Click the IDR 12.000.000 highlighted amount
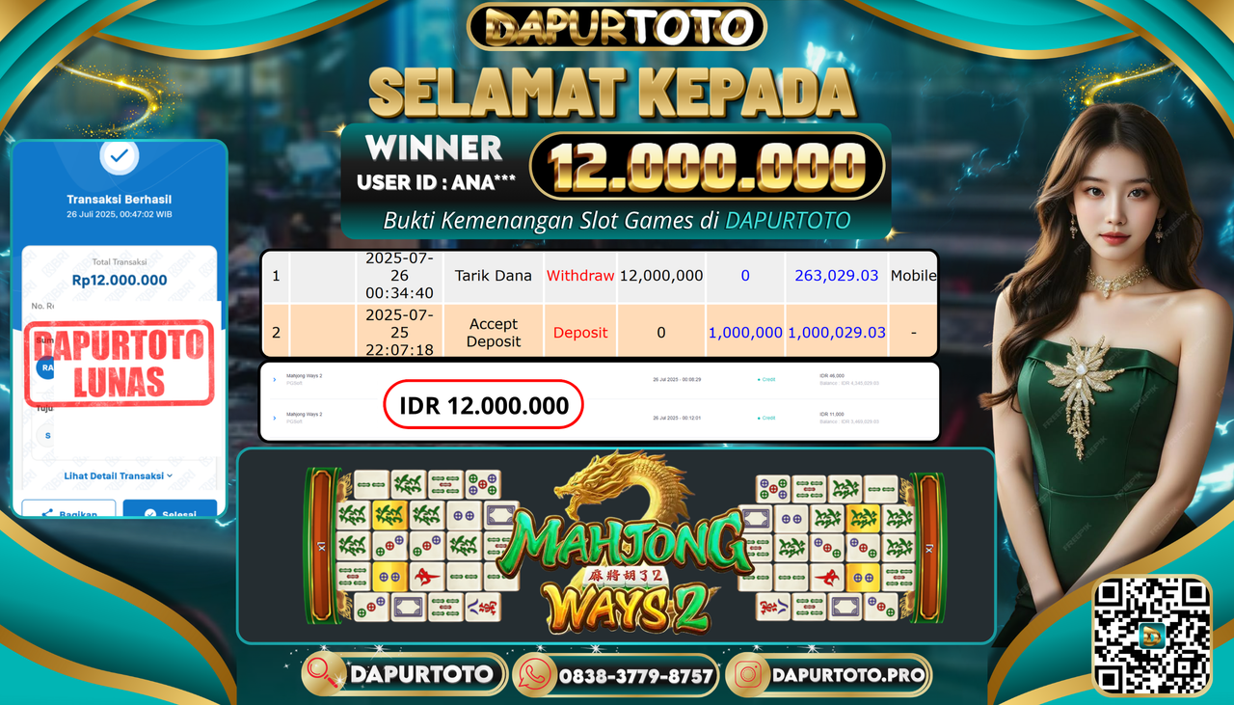 coord(484,406)
